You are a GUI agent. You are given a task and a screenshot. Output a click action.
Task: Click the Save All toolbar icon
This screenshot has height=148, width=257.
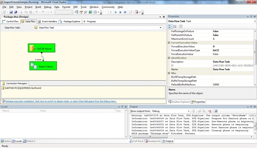click(x=16, y=12)
